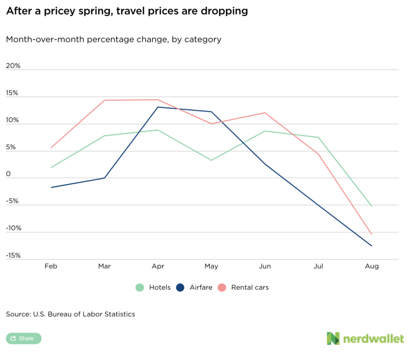This screenshot has height=354, width=413.
Task: Select the Airfare legend label
Action: [x=202, y=288]
